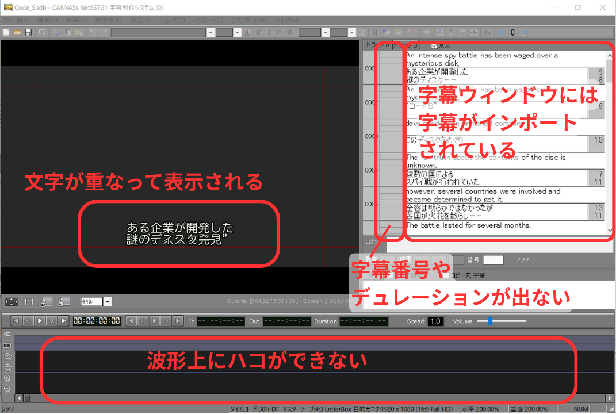Image resolution: width=616 pixels, height=414 pixels.
Task: Click the New file icon
Action: [6, 32]
